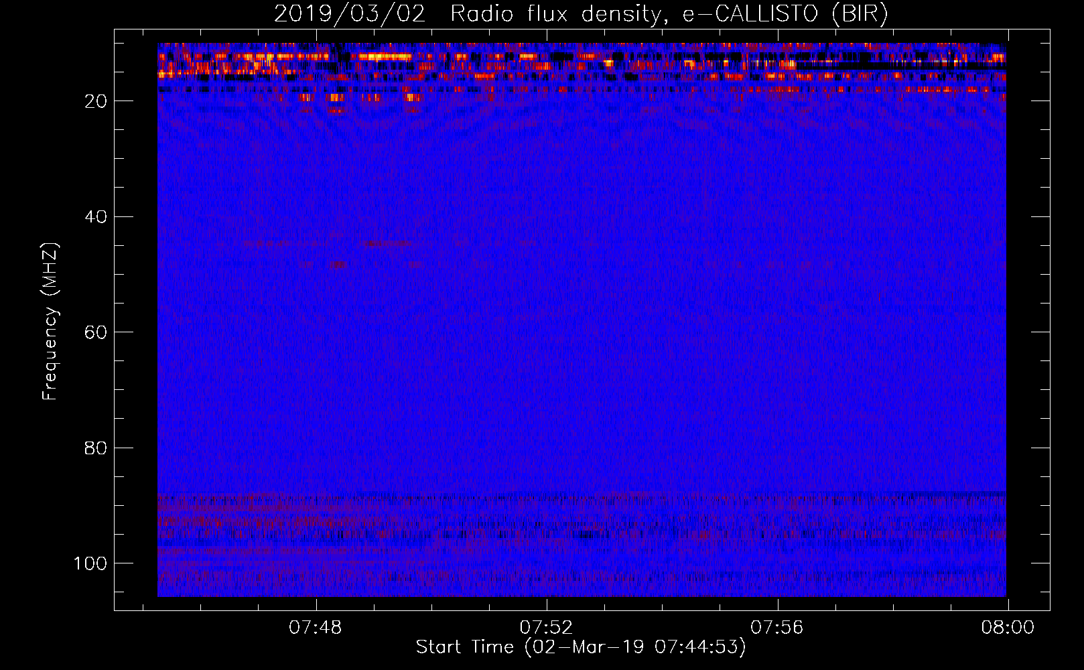Click the 20 MHz frequency tick label
Image resolution: width=1084 pixels, height=670 pixels.
tap(96, 101)
